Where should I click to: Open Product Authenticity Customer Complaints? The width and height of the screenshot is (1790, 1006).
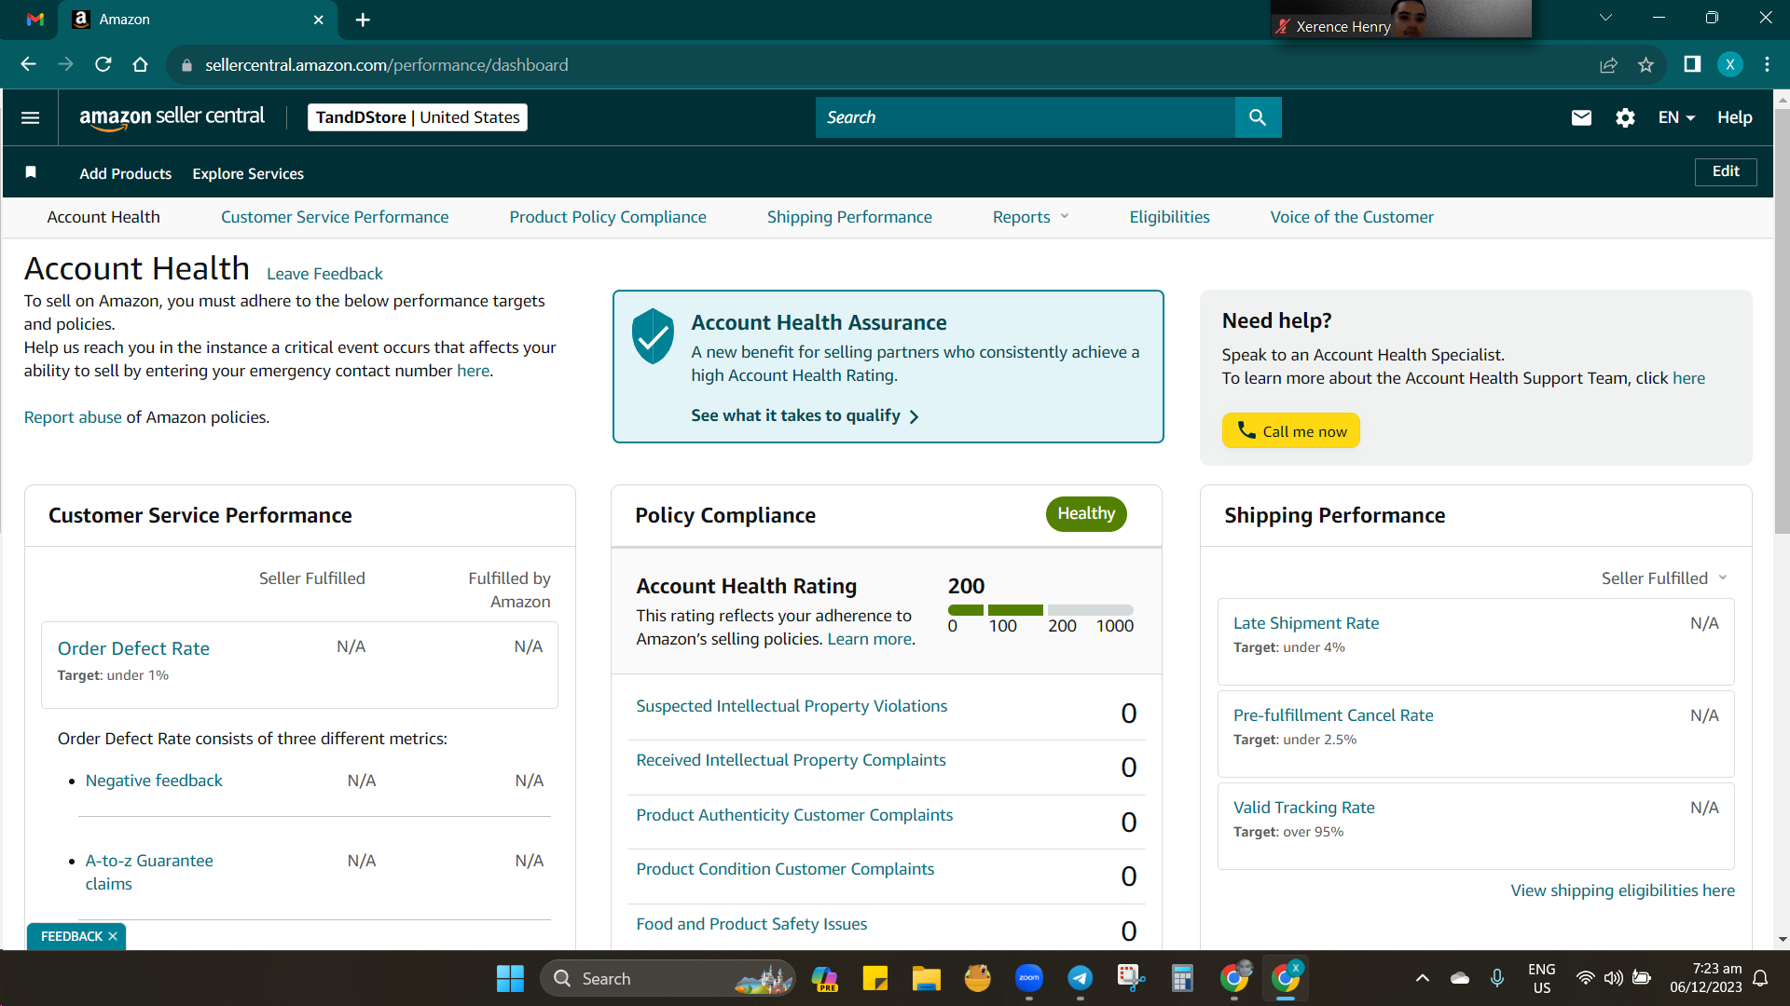(794, 815)
